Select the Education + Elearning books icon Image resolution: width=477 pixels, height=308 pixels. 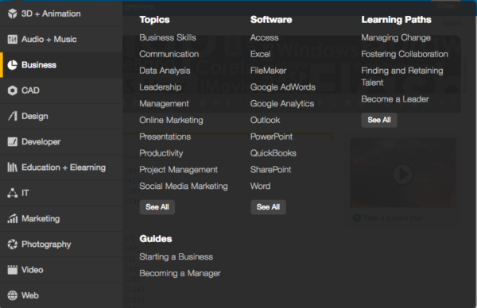point(13,167)
